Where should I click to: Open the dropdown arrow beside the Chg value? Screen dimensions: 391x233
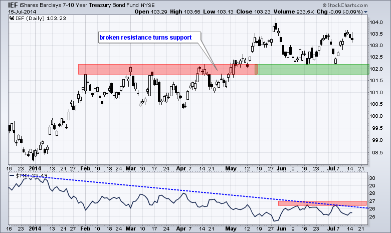[365, 12]
